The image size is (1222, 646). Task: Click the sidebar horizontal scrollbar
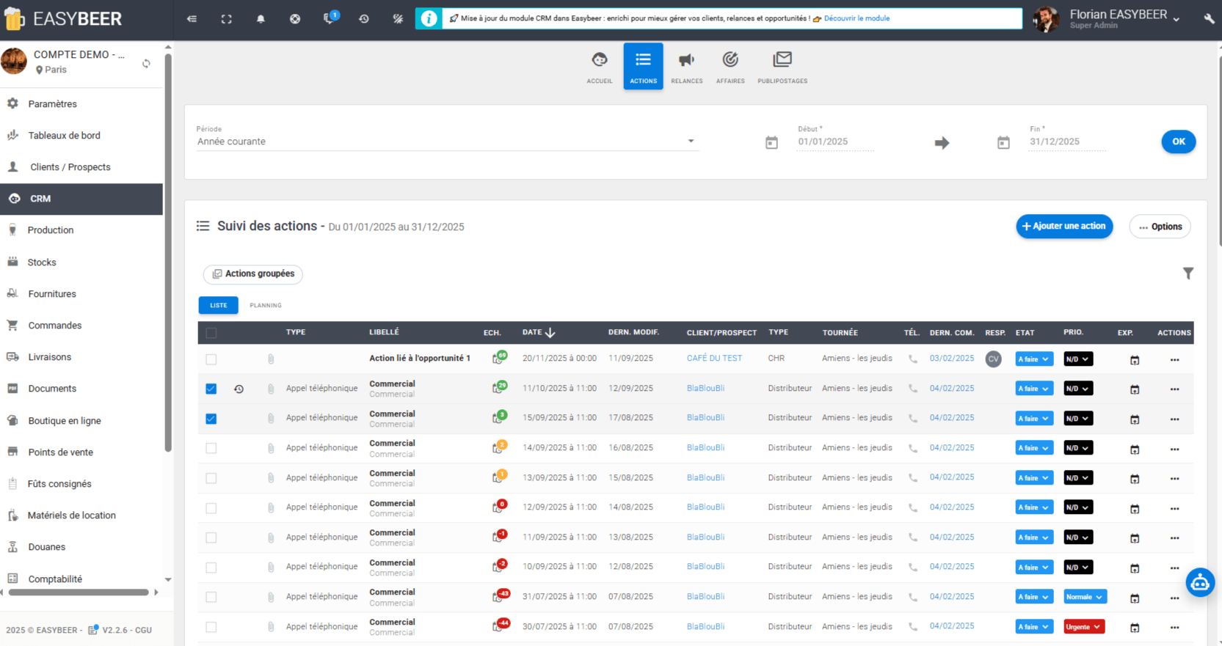(x=79, y=592)
